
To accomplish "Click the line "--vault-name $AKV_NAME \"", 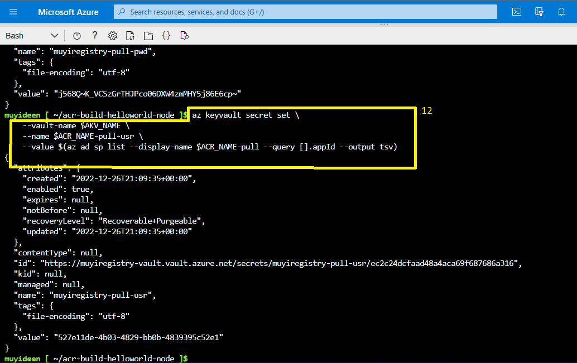I will 76,126.
